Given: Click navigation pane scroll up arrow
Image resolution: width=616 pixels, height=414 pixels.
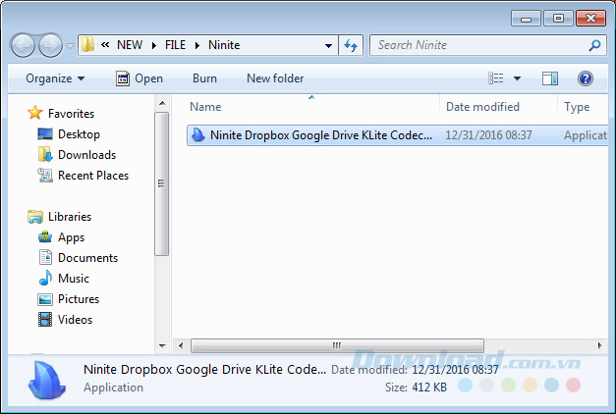Looking at the screenshot, I should coord(162,103).
